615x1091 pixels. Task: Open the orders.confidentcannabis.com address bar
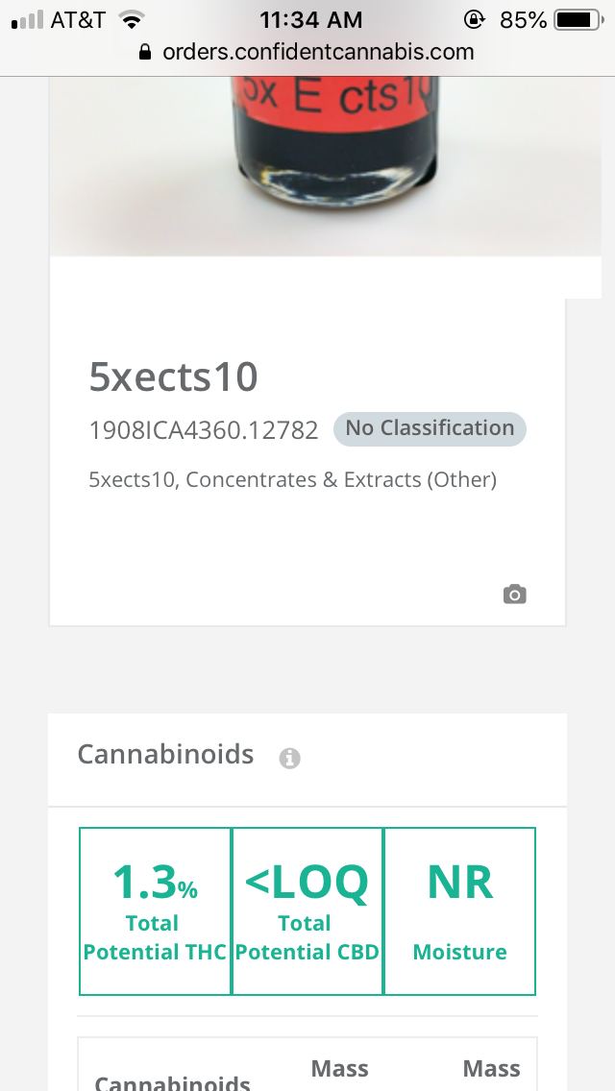pyautogui.click(x=307, y=52)
